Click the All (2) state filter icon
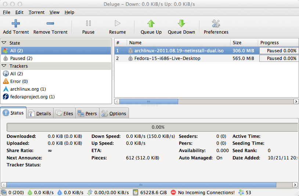 coord(6,51)
